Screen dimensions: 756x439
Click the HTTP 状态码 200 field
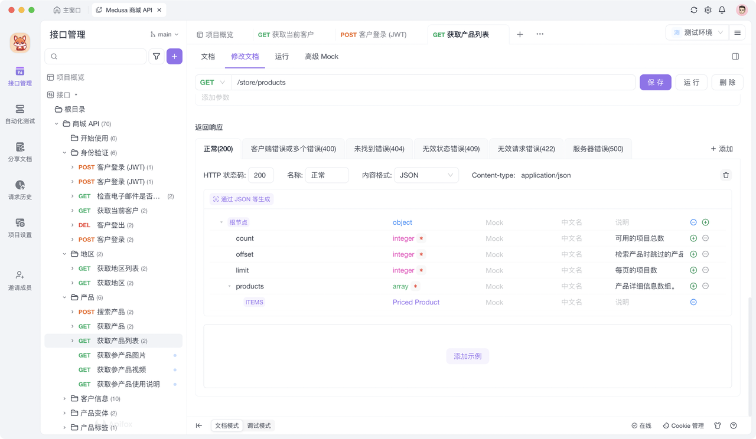tap(261, 175)
